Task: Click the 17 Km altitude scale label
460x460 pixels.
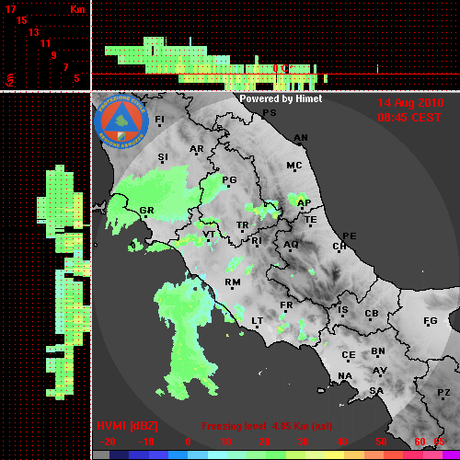Action: (10, 9)
